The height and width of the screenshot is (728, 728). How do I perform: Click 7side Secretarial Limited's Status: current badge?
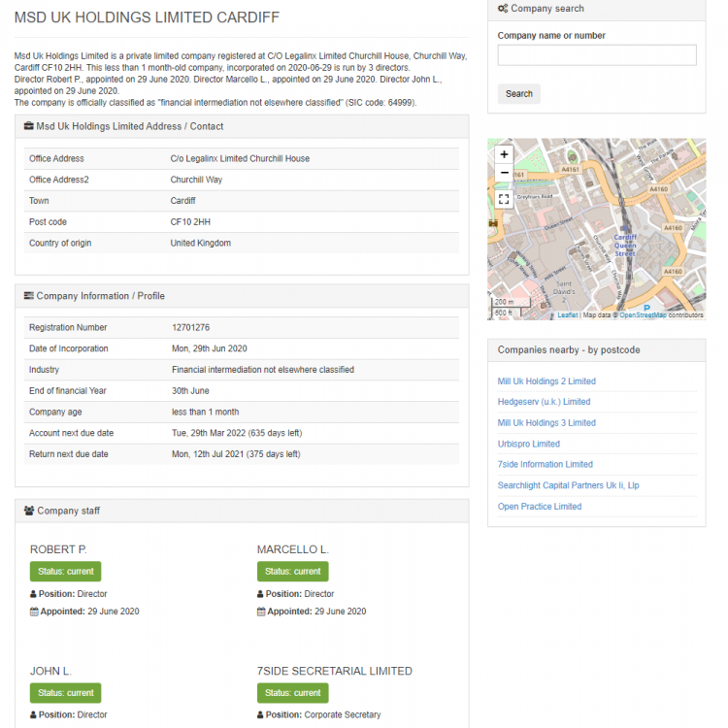(292, 693)
